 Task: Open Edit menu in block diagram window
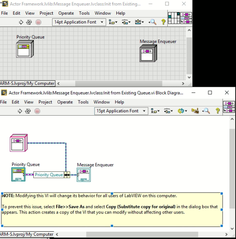(x=15, y=102)
